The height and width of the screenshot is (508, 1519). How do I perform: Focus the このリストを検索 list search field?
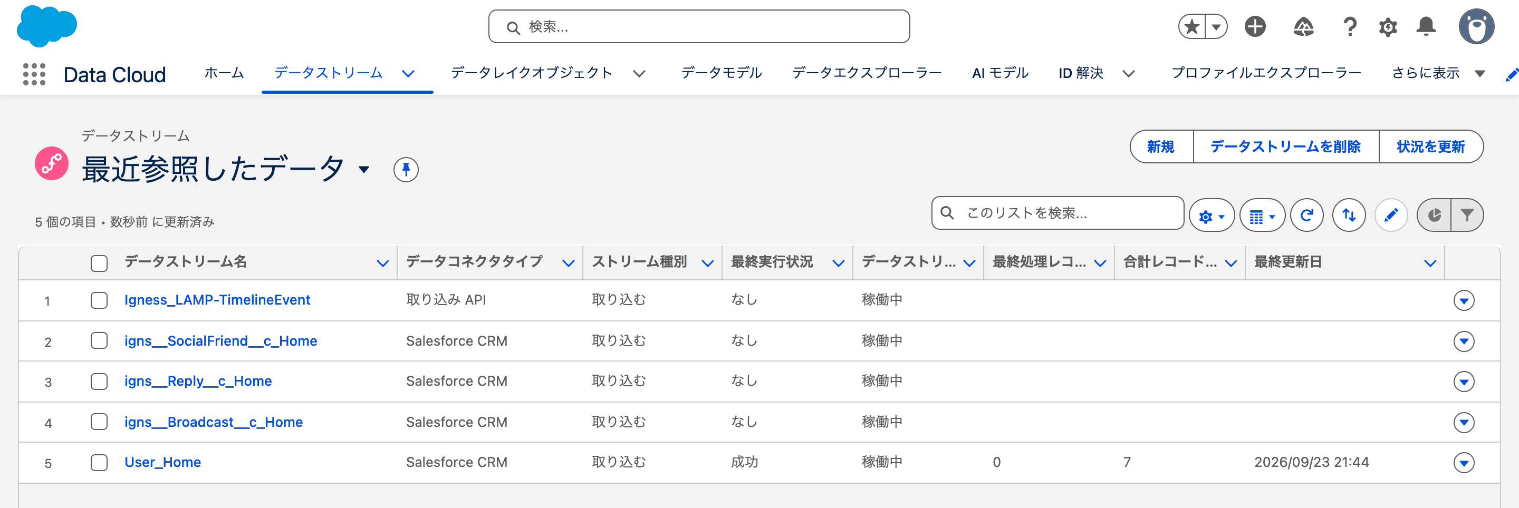click(x=1057, y=213)
